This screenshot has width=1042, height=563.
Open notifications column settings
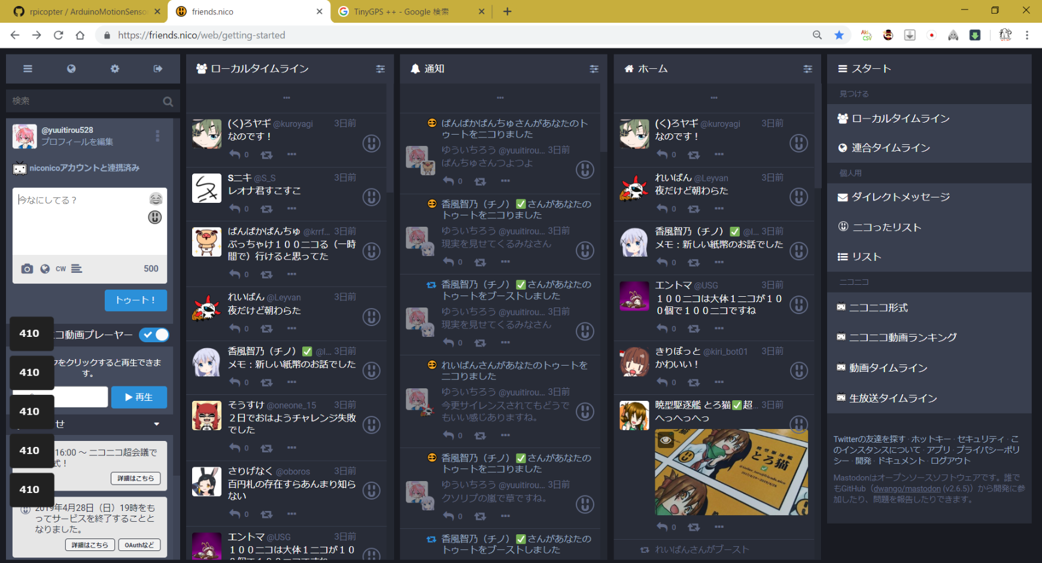coord(594,69)
